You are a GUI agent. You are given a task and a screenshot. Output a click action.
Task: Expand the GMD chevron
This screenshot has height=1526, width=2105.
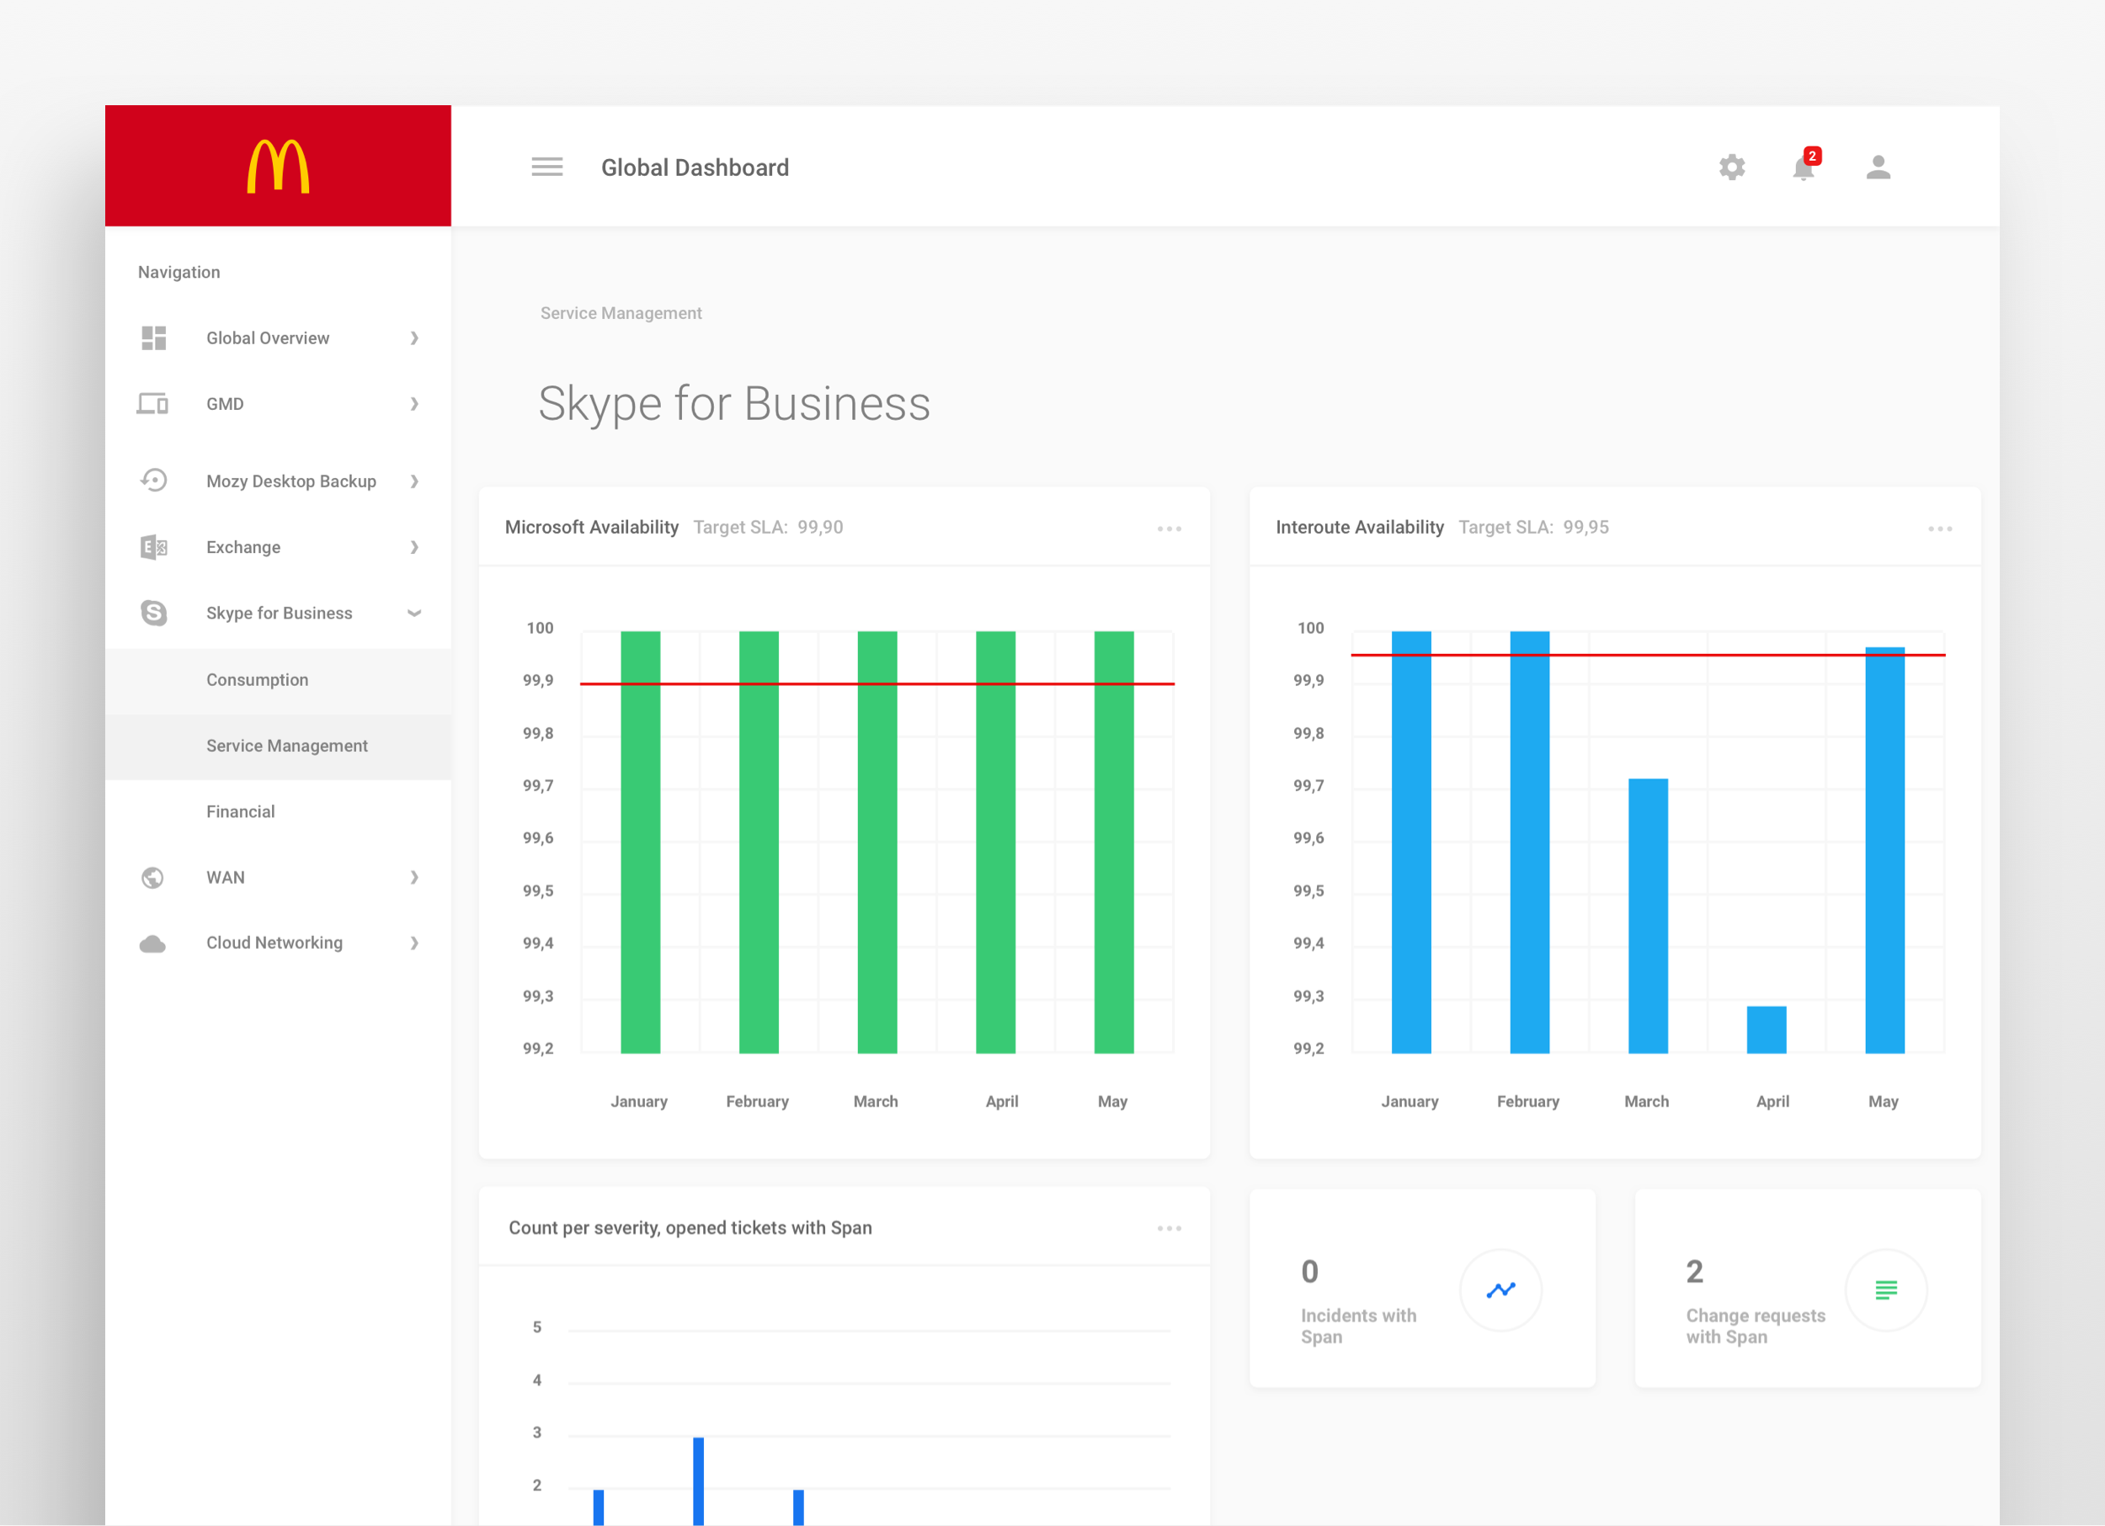[x=414, y=403]
